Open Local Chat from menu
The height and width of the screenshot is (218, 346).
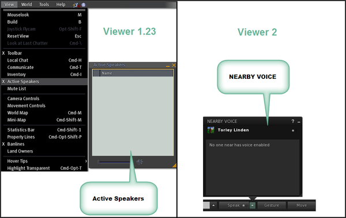pyautogui.click(x=44, y=60)
